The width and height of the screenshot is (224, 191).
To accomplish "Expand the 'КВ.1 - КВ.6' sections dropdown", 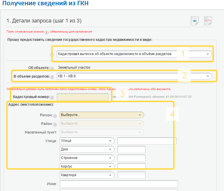I will (x=134, y=76).
